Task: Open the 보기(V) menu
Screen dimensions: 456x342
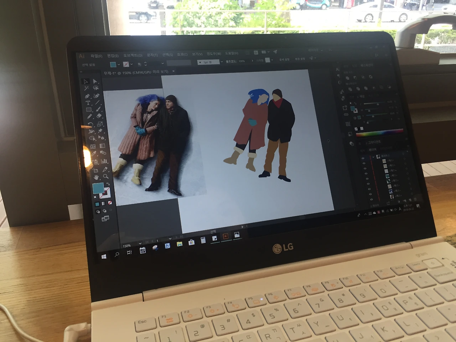Action: pos(197,54)
